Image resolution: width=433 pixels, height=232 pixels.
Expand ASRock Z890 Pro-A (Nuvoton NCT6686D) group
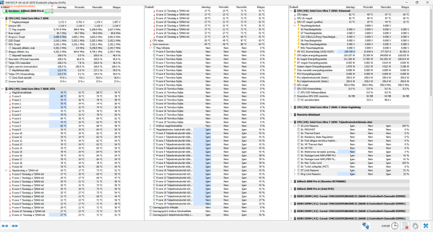coord(291,182)
